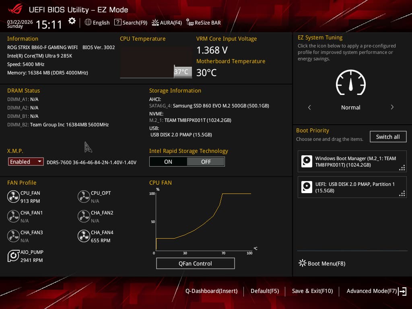Open Search(F9) in top bar

click(131, 23)
